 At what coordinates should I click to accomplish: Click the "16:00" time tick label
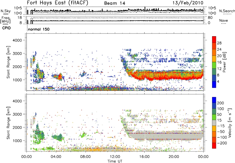tap(144, 157)
